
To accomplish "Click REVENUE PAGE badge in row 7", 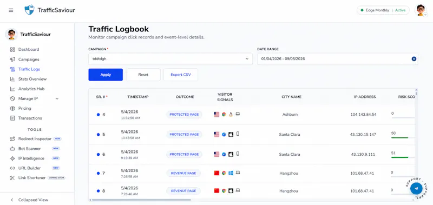I will [x=183, y=173].
